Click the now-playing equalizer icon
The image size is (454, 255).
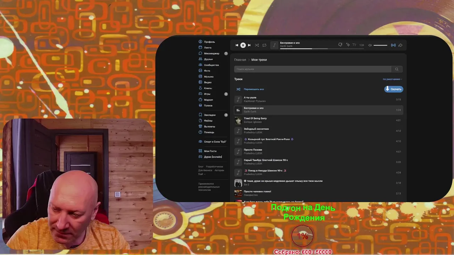pyautogui.click(x=238, y=110)
